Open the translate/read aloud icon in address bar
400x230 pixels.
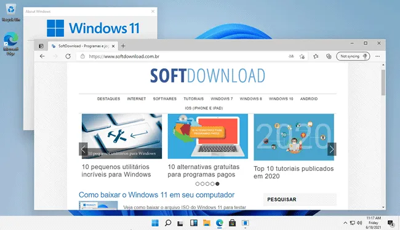click(x=291, y=57)
